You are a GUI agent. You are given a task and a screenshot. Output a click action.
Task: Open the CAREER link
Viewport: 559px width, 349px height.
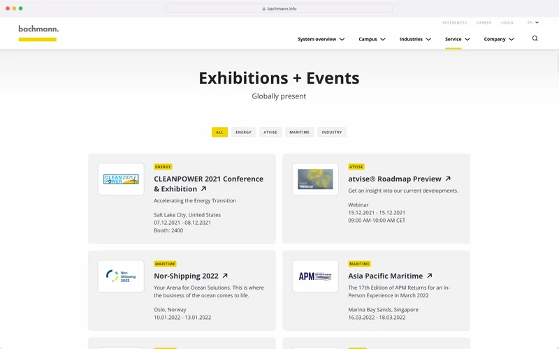[484, 22]
